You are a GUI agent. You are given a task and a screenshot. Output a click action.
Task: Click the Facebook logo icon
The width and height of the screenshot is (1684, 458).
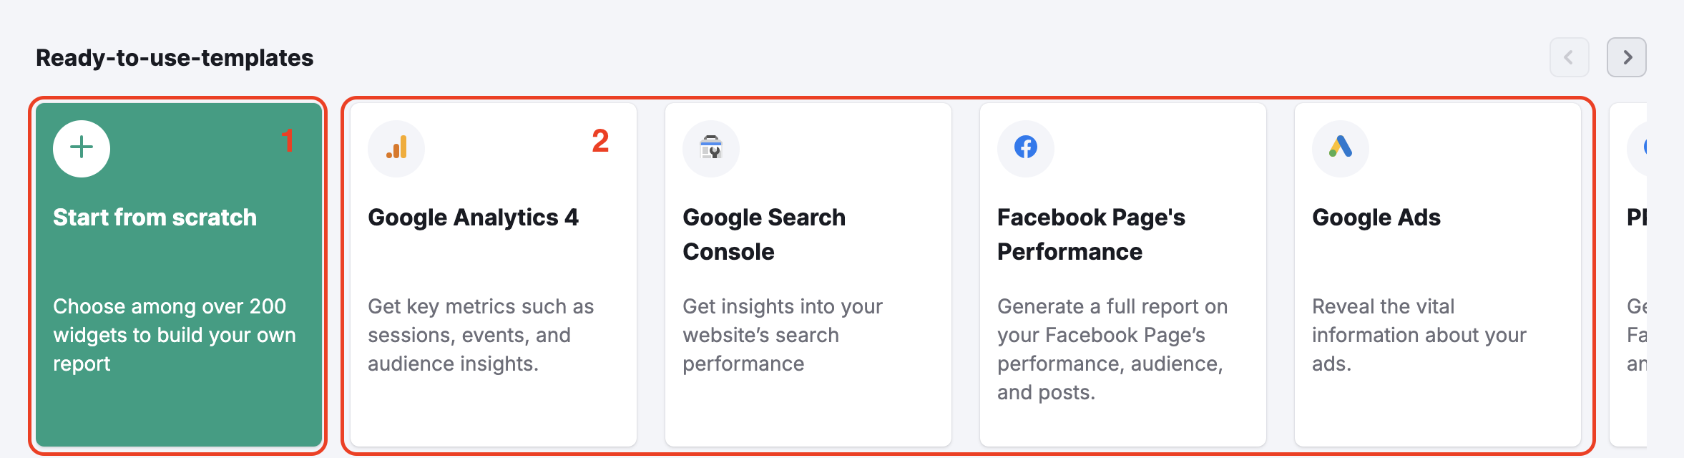pos(1026,147)
